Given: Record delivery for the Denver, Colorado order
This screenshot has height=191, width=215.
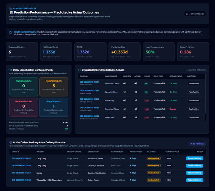Looking at the screenshot, I should tap(195, 165).
